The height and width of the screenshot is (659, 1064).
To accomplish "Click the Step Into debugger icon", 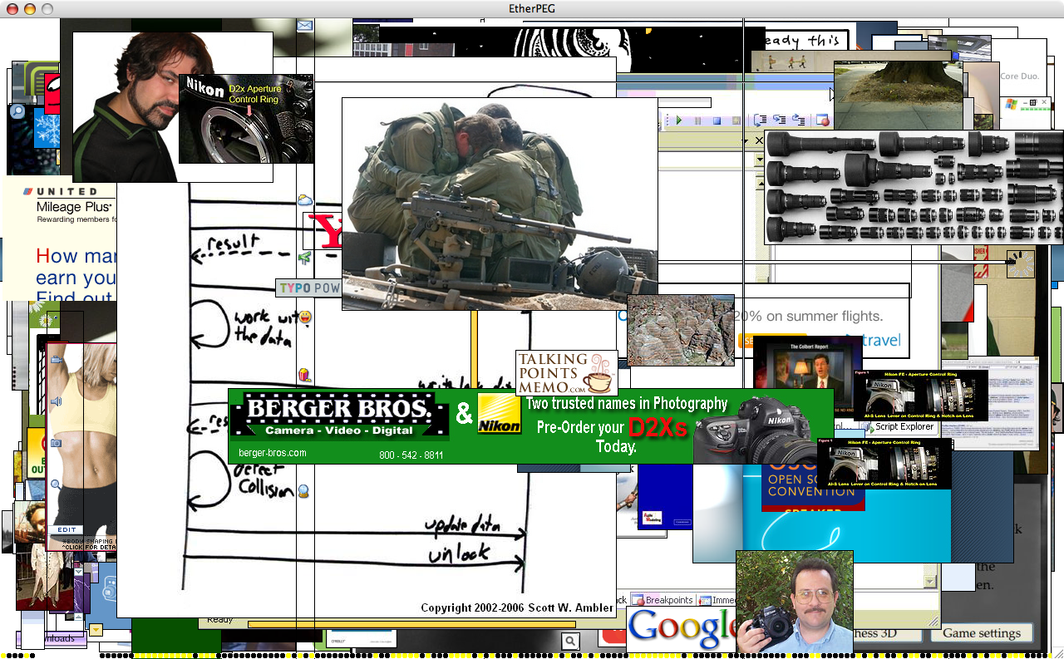I will [761, 120].
